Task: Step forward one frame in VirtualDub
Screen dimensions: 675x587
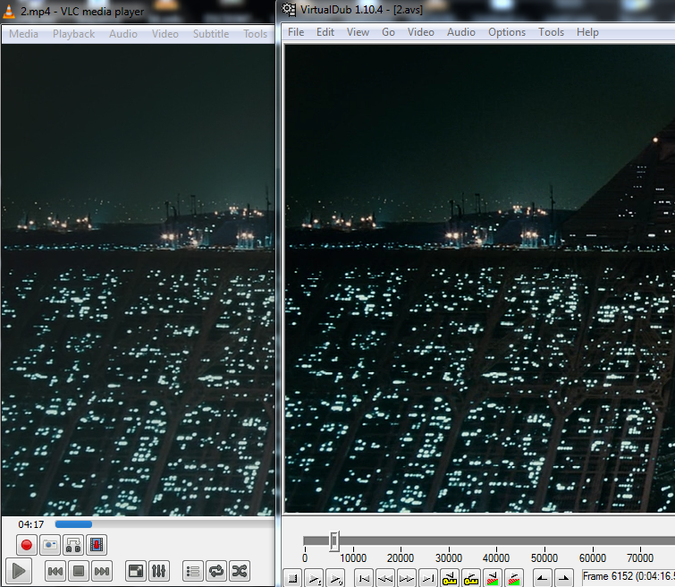Action: [407, 578]
